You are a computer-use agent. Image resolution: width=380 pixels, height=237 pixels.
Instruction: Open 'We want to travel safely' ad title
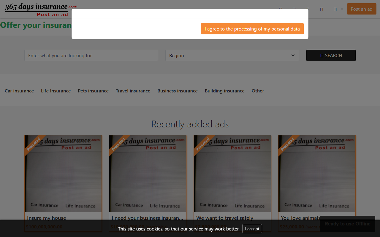tap(225, 218)
